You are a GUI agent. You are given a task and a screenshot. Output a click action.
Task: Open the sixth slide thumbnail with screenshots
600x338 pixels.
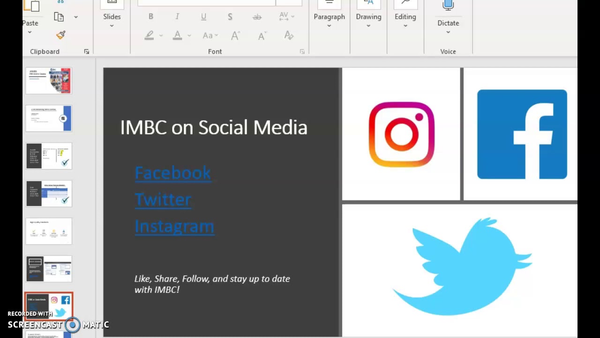pos(49,269)
